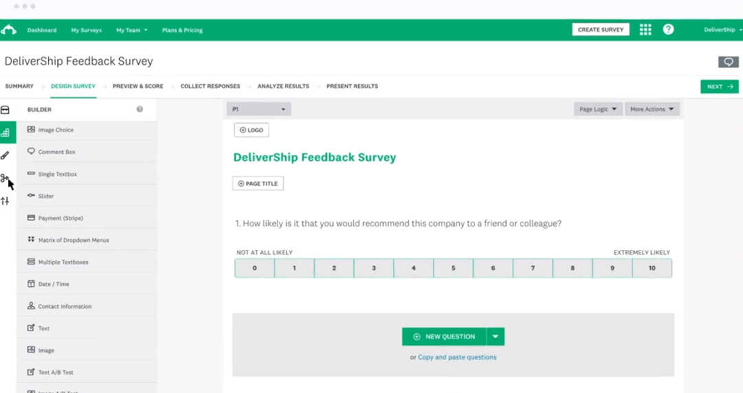Open the options sliders sidebar icon
This screenshot has height=393, width=743.
(6, 201)
